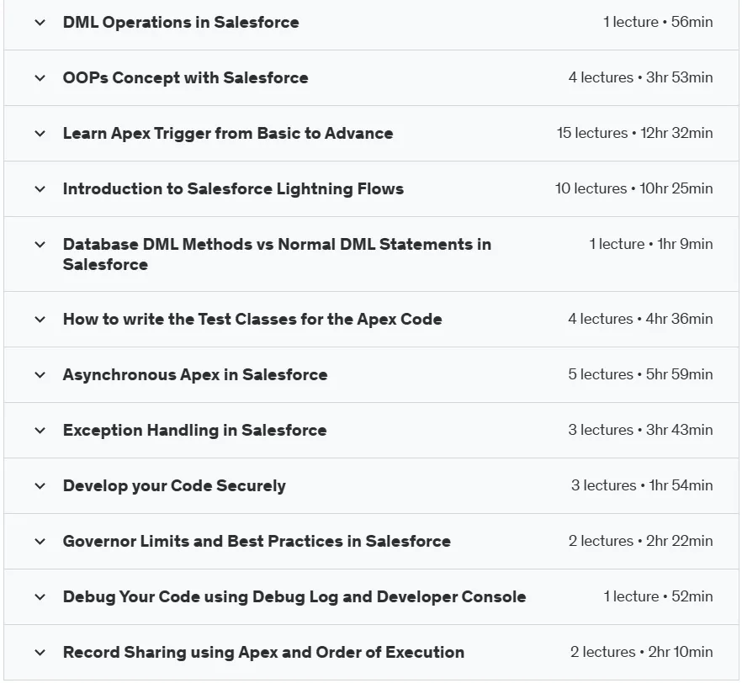Expand the Test Classes section chevron
742x683 pixels.
40,320
